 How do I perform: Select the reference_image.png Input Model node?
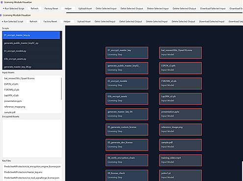coord(180,129)
